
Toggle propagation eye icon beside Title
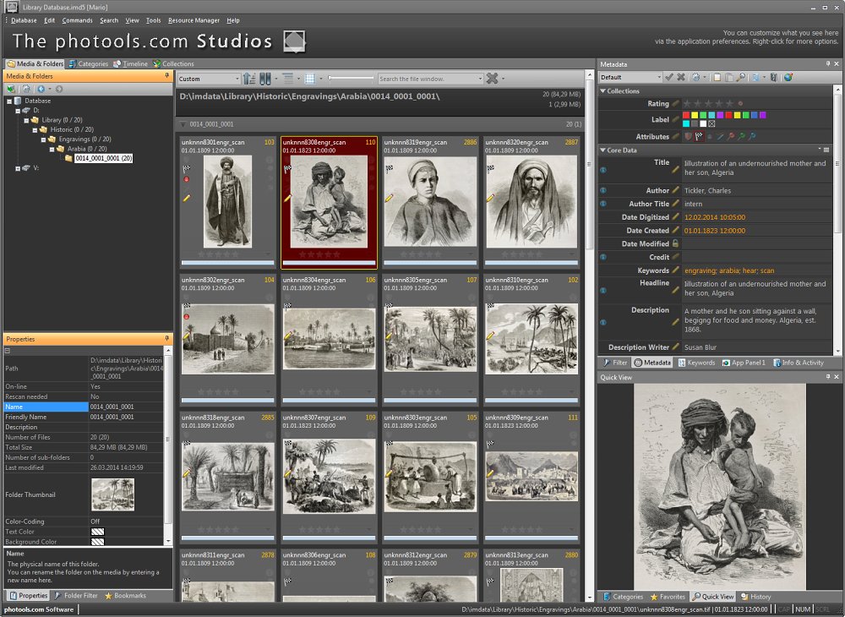603,170
